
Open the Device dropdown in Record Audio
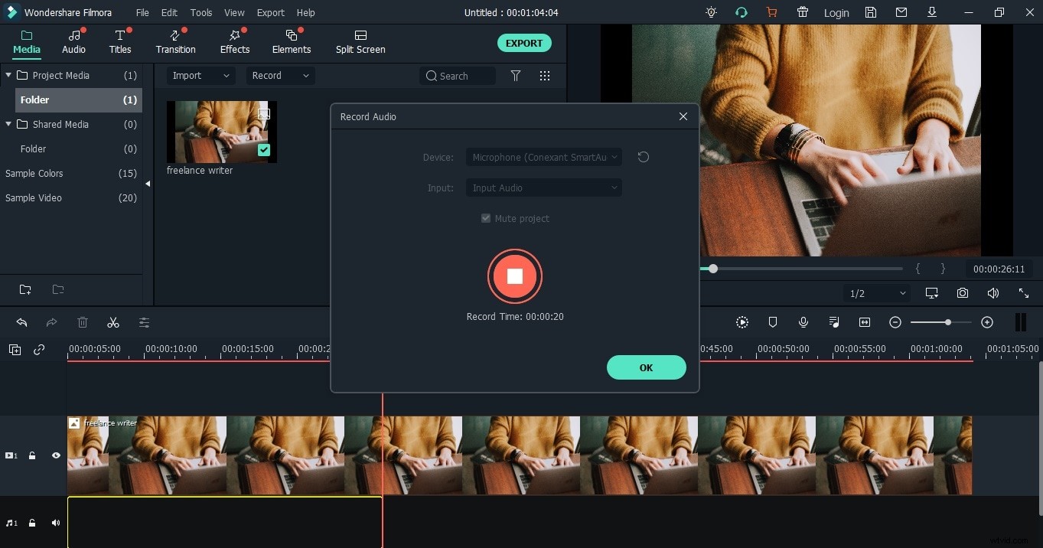544,157
